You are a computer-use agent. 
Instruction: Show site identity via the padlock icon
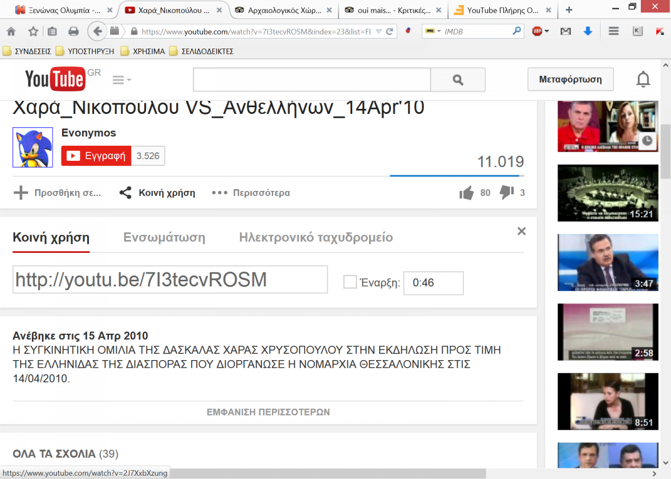pos(134,31)
